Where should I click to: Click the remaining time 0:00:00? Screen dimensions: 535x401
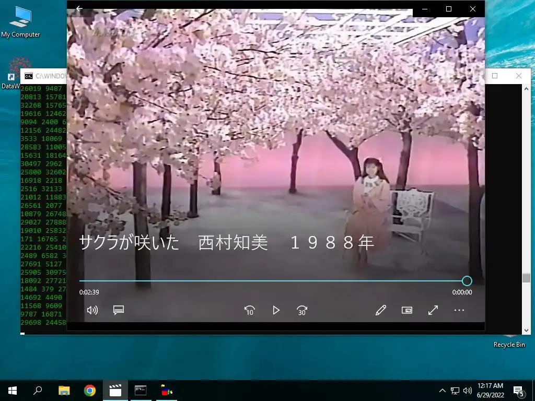point(462,292)
